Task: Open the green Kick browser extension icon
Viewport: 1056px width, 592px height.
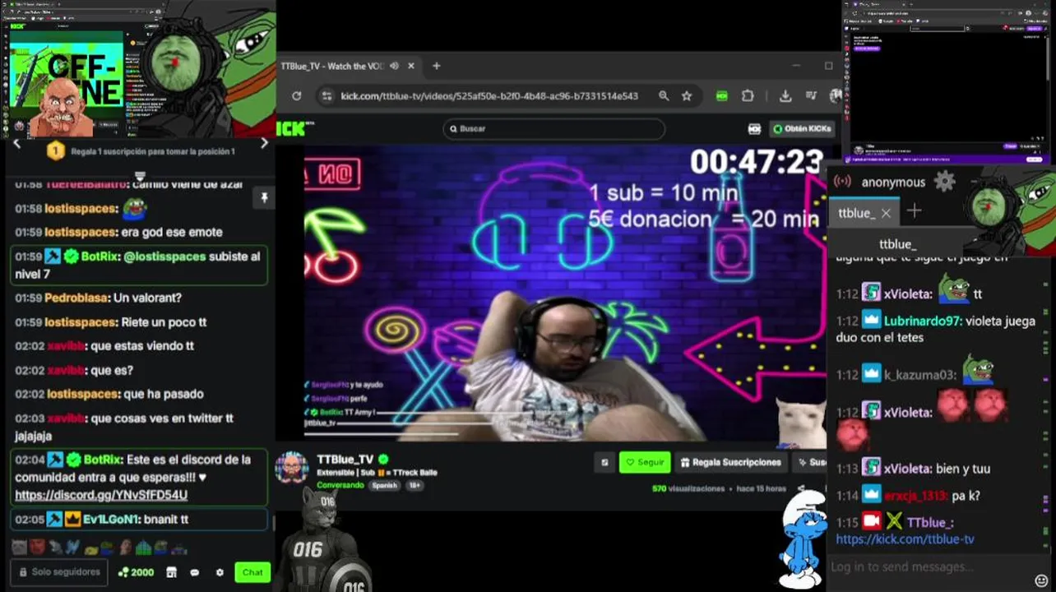Action: point(722,96)
